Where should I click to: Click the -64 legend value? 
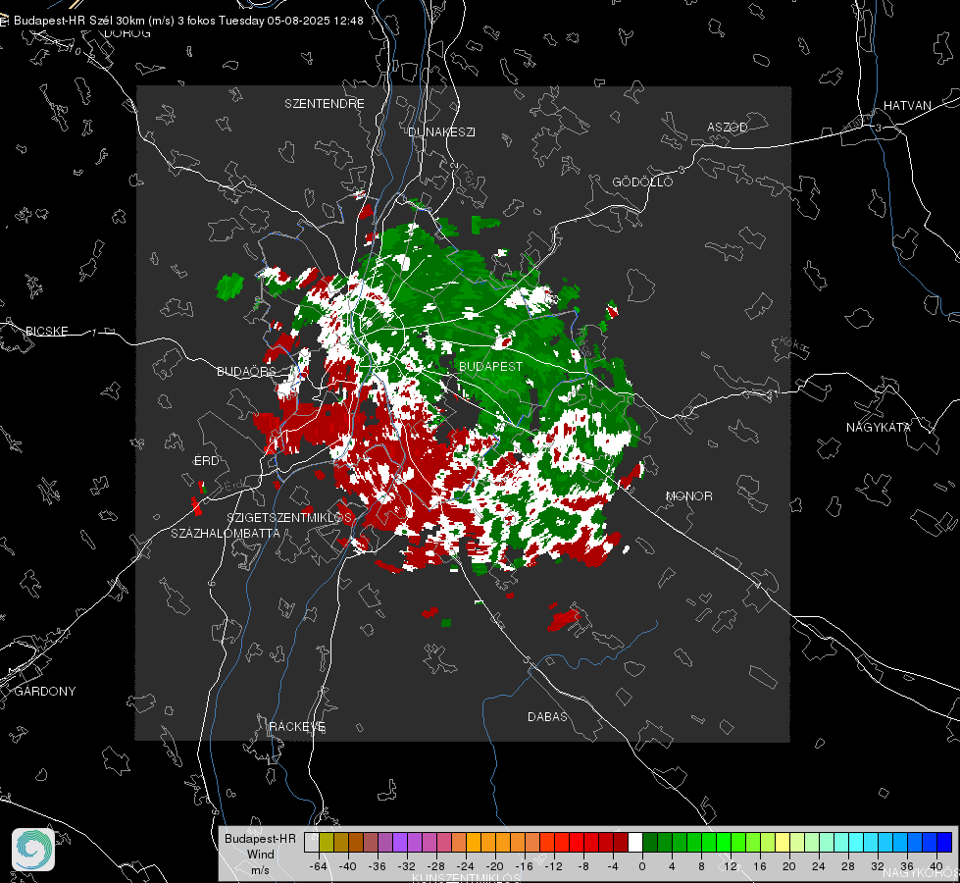coord(319,866)
